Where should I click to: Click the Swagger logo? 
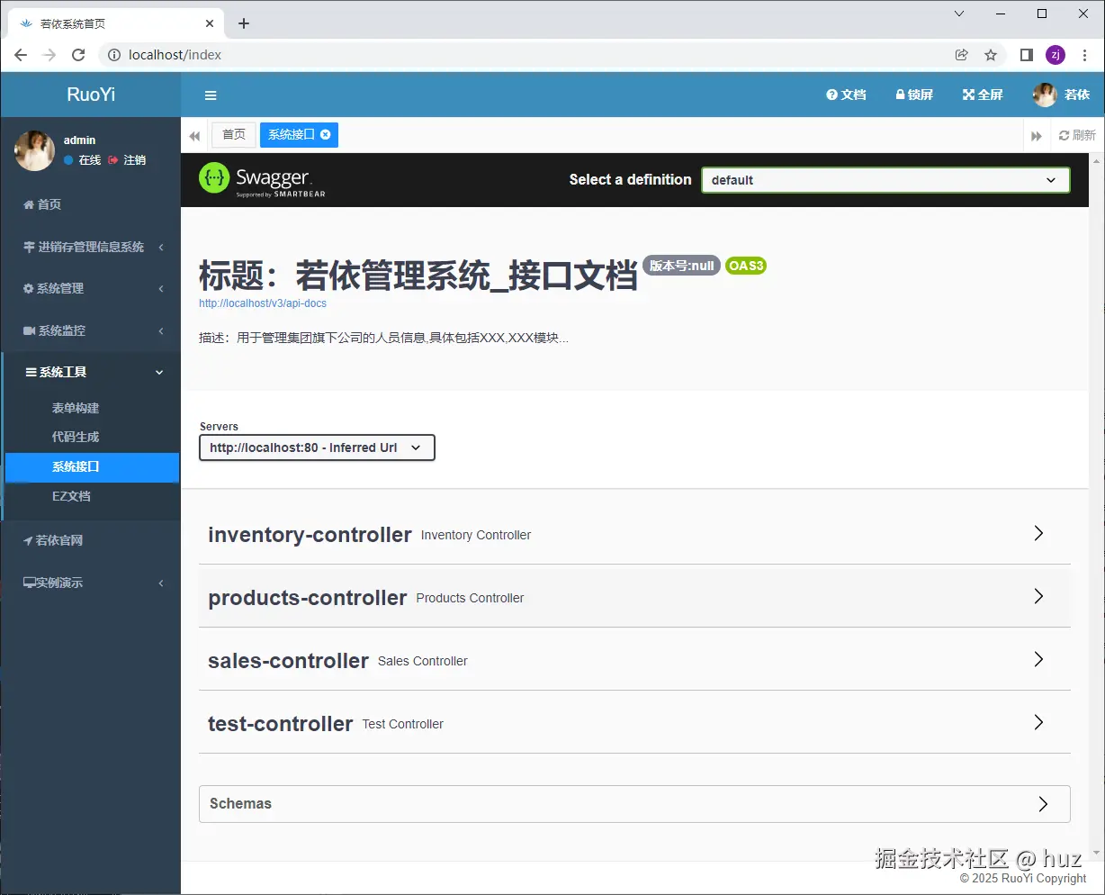[x=262, y=180]
